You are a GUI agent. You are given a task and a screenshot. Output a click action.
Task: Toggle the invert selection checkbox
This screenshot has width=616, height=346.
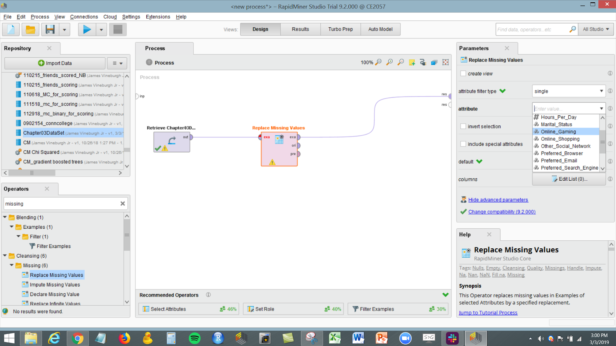pyautogui.click(x=463, y=126)
